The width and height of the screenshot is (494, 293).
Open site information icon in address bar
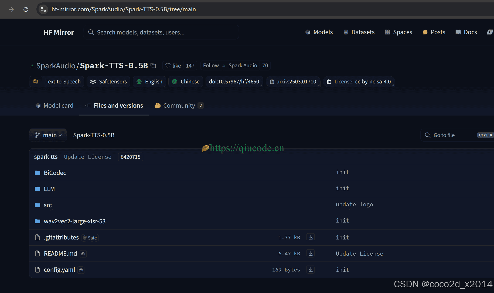point(43,9)
